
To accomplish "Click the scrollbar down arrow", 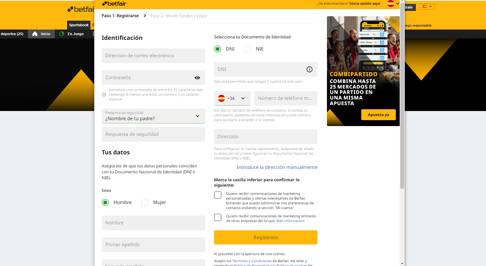I will tap(402, 263).
